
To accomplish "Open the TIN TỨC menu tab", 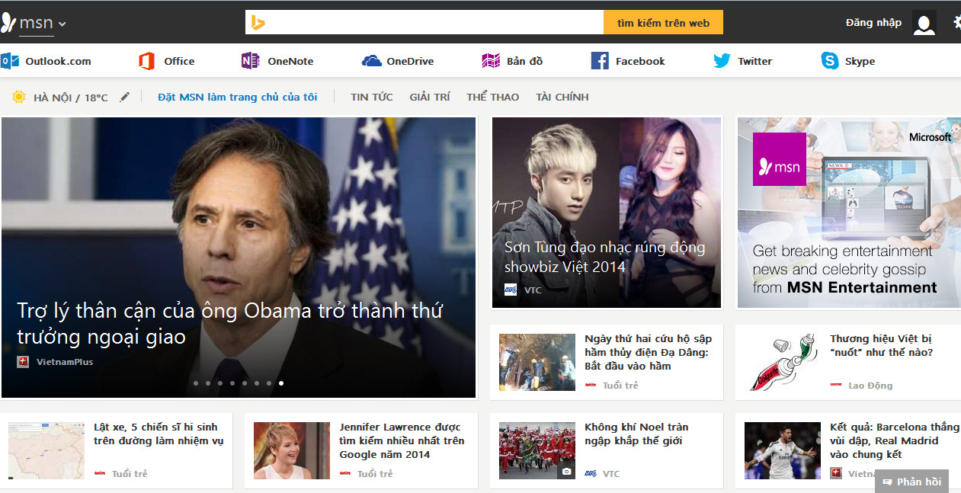I will [x=372, y=97].
